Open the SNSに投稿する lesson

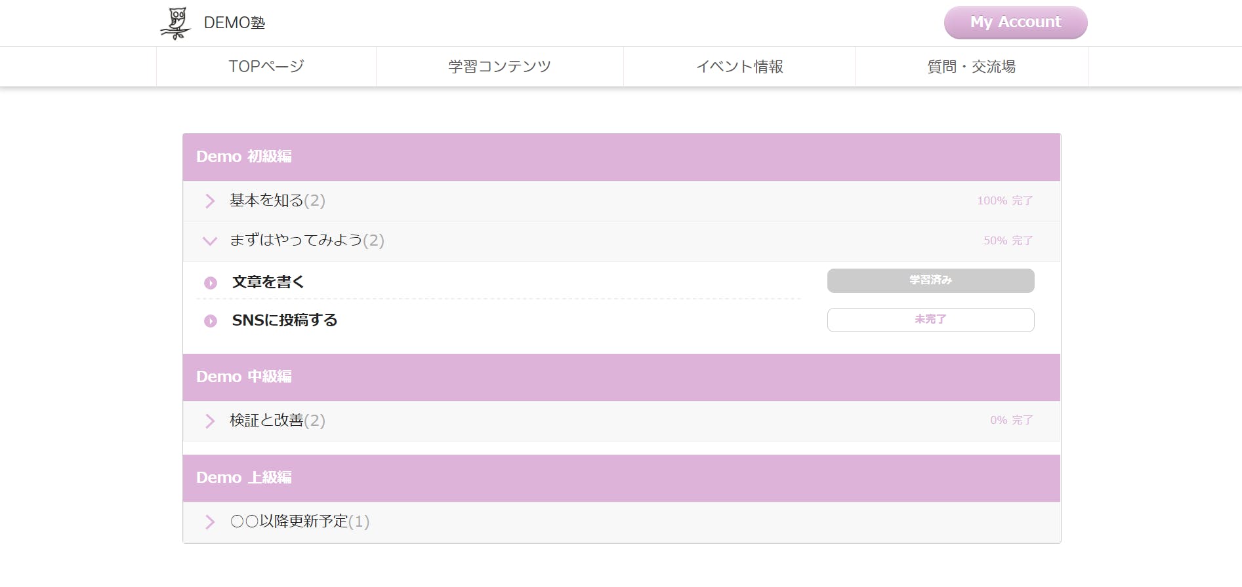(x=285, y=320)
